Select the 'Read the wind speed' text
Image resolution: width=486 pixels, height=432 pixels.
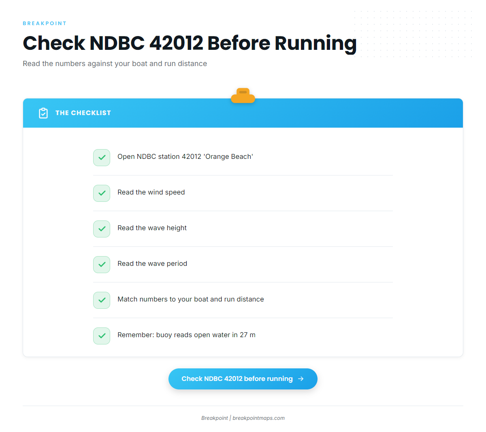tap(151, 192)
